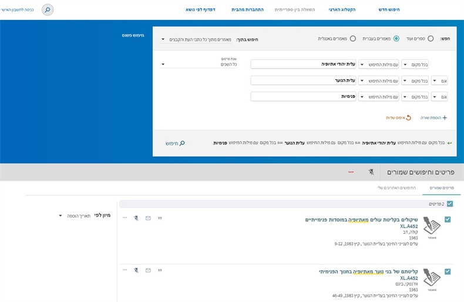This screenshot has width=464, height=302.
Task: Click the unpin icon in the saved items header
Action: pyautogui.click(x=371, y=172)
